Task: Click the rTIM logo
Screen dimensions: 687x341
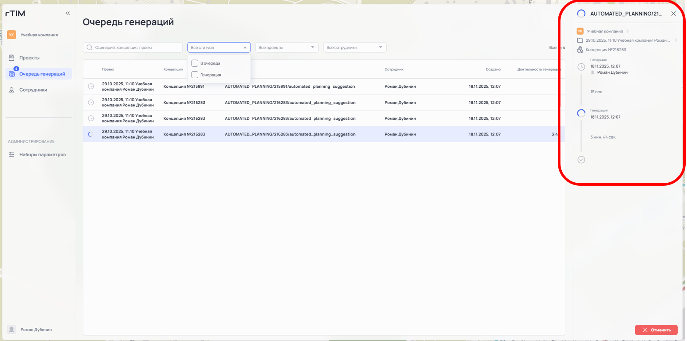Action: [x=16, y=14]
